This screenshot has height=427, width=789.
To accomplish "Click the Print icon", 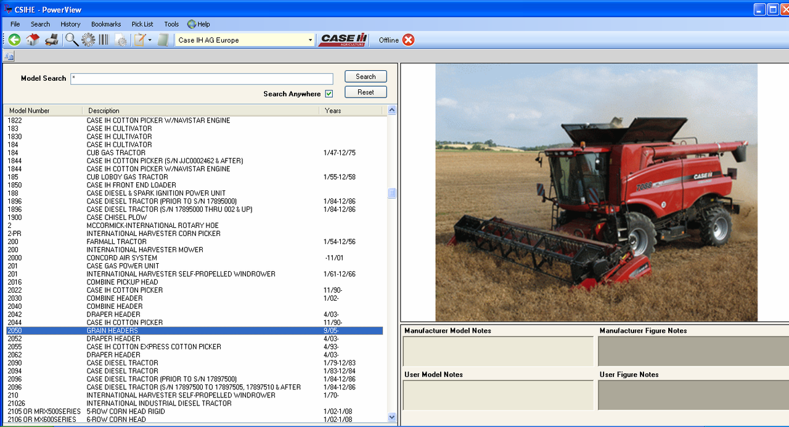I will pyautogui.click(x=52, y=40).
